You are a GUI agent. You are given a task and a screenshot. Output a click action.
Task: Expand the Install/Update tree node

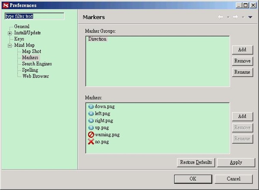pyautogui.click(x=10, y=33)
